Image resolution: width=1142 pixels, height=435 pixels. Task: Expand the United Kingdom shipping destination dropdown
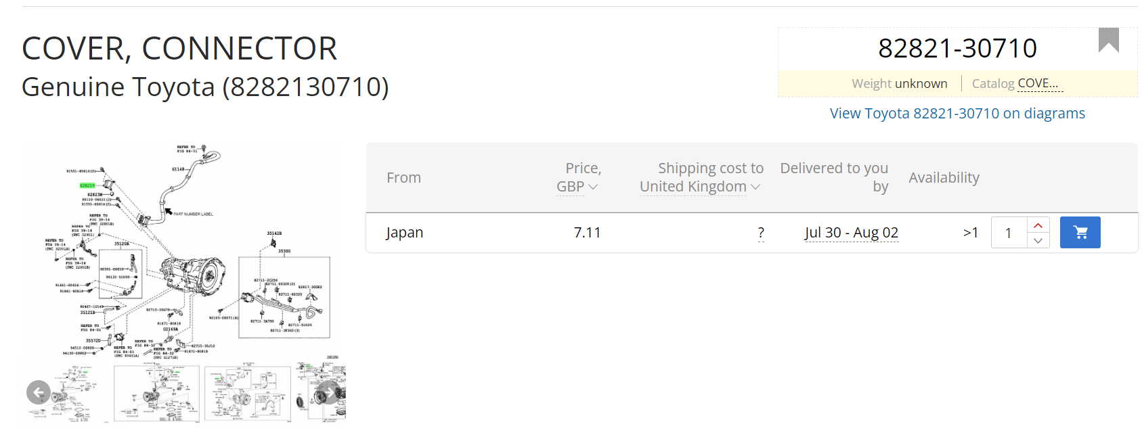(700, 187)
